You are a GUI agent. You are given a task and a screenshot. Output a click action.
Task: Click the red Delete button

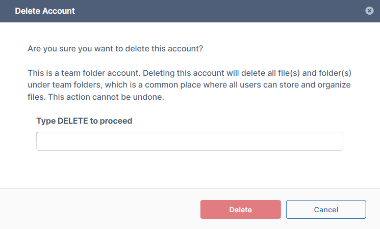[x=240, y=209]
